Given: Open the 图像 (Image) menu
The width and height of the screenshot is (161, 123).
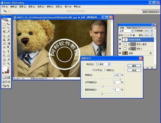Looking at the screenshot, I should click(x=23, y=7).
